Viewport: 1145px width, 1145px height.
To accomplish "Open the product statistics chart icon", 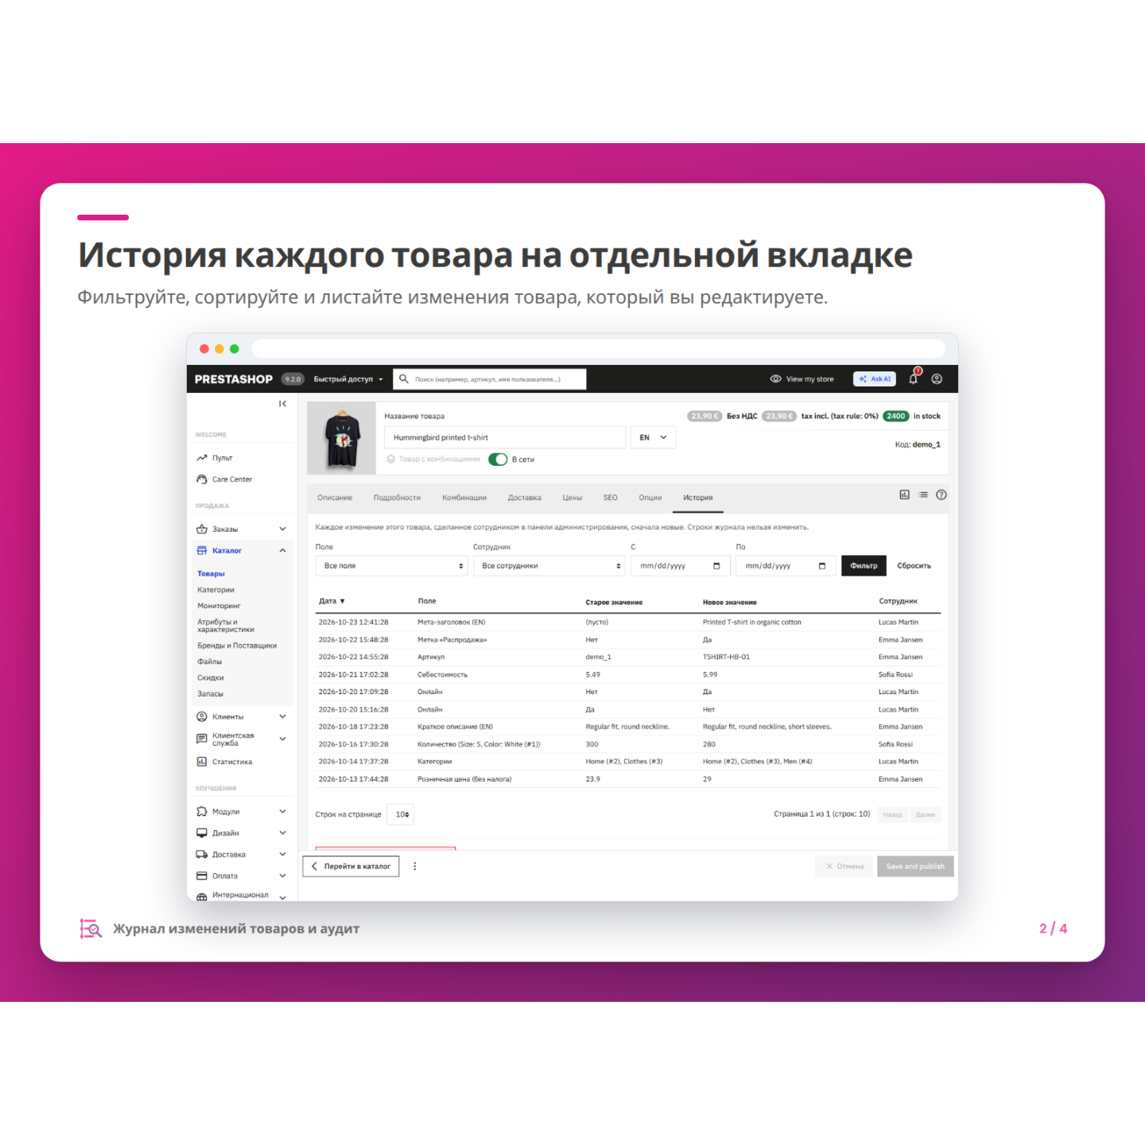I will (904, 495).
